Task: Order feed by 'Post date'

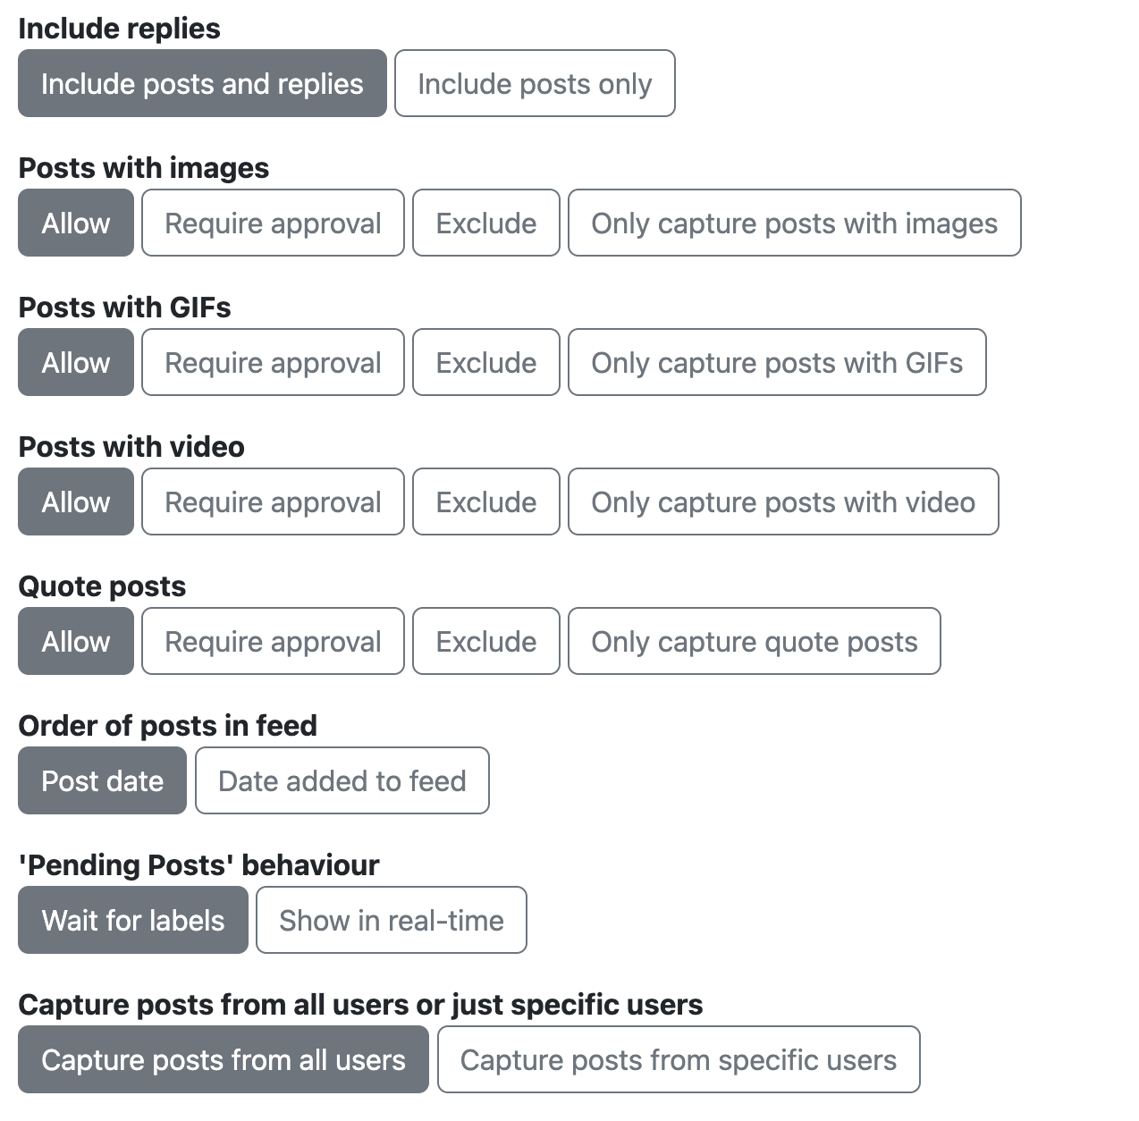Action: pos(102,780)
